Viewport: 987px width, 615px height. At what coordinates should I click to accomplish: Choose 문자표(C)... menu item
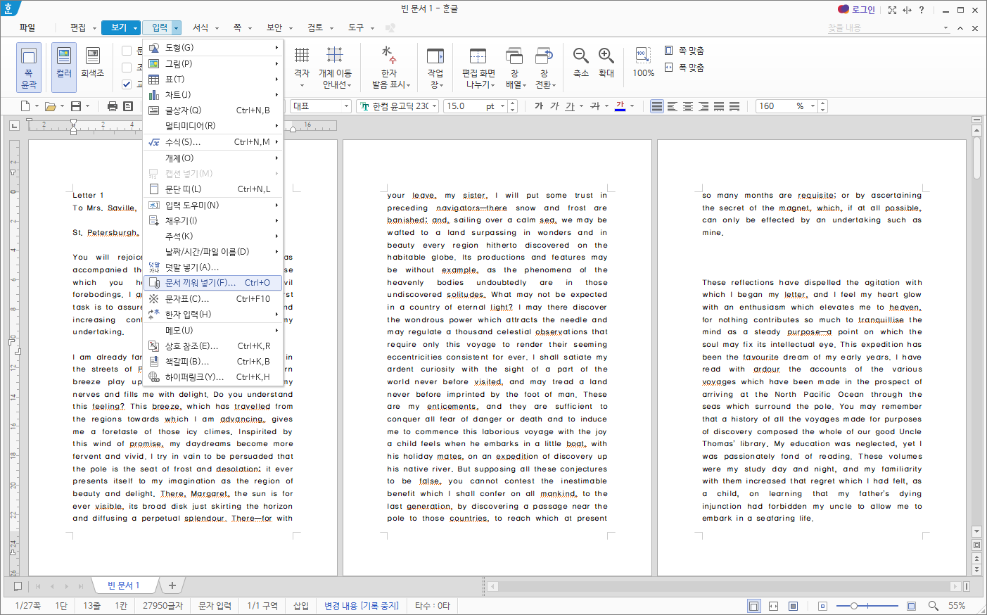pyautogui.click(x=212, y=299)
